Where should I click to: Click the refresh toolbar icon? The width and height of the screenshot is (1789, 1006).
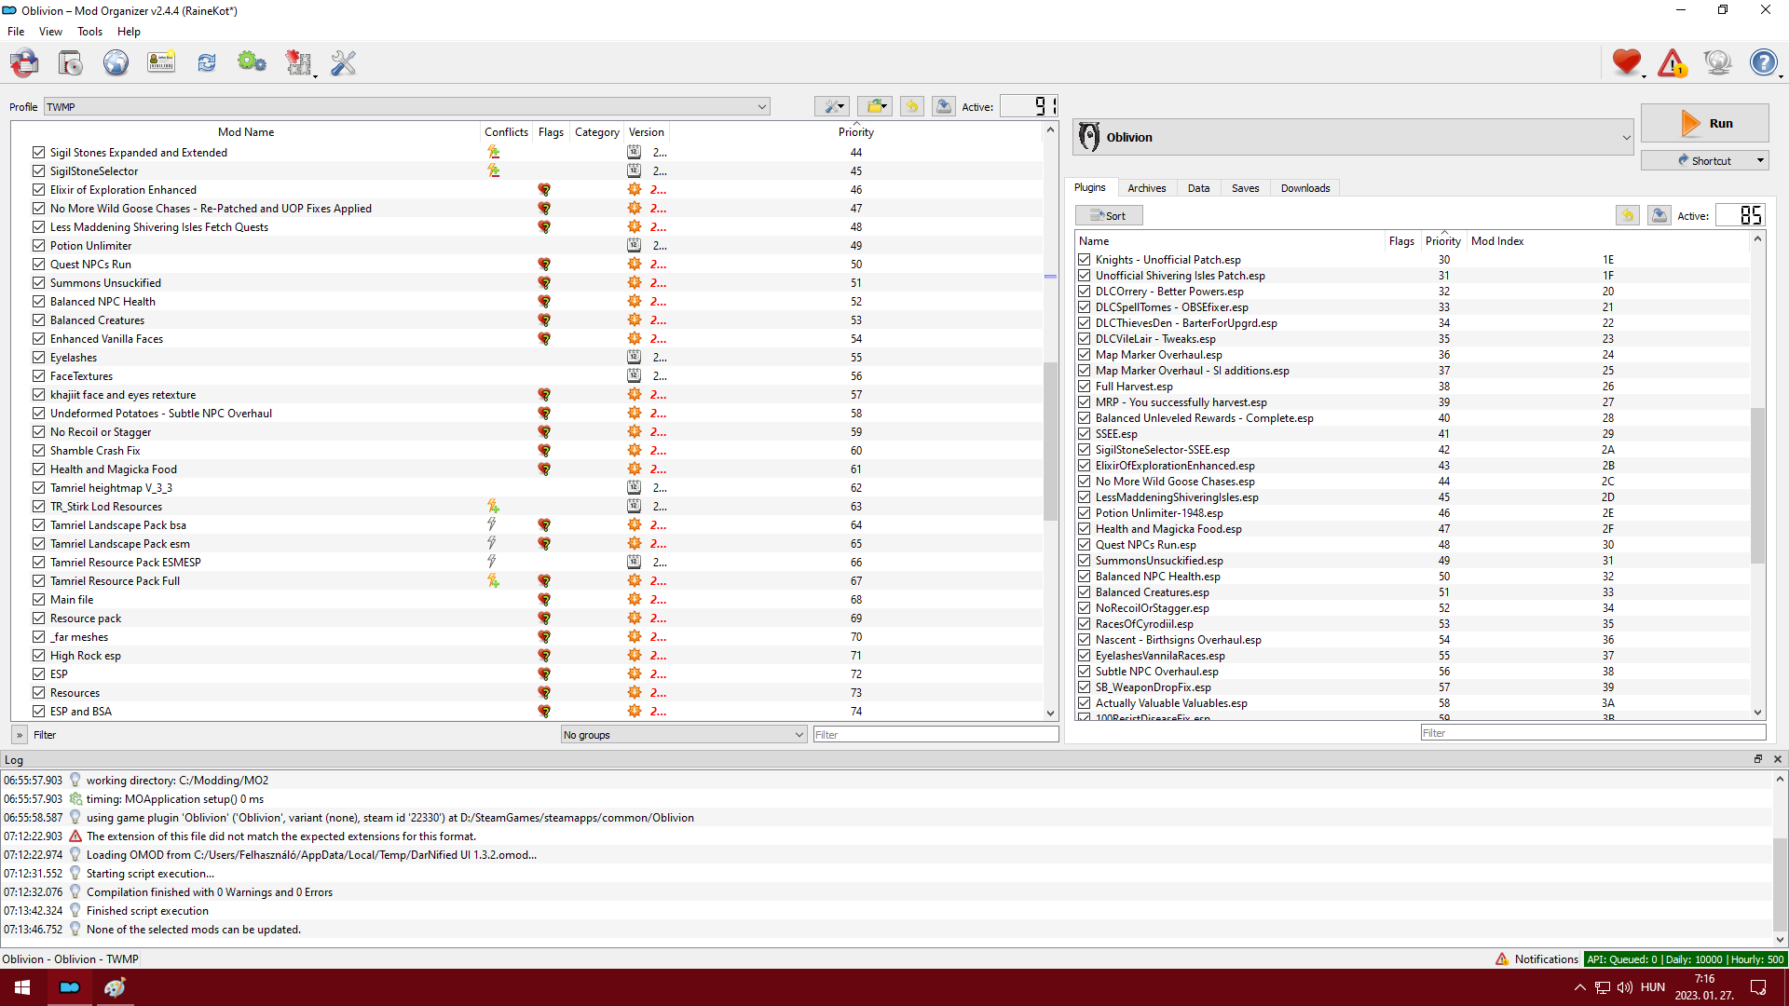(x=207, y=62)
